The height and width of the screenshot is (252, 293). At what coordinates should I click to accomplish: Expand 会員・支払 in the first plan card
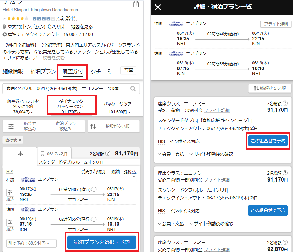pos(171,154)
